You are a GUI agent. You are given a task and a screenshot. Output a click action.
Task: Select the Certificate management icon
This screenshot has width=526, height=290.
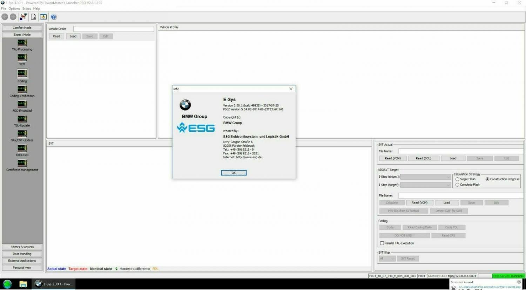pos(22,163)
